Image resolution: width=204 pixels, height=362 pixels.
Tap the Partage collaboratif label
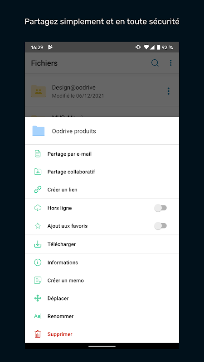[x=71, y=172]
